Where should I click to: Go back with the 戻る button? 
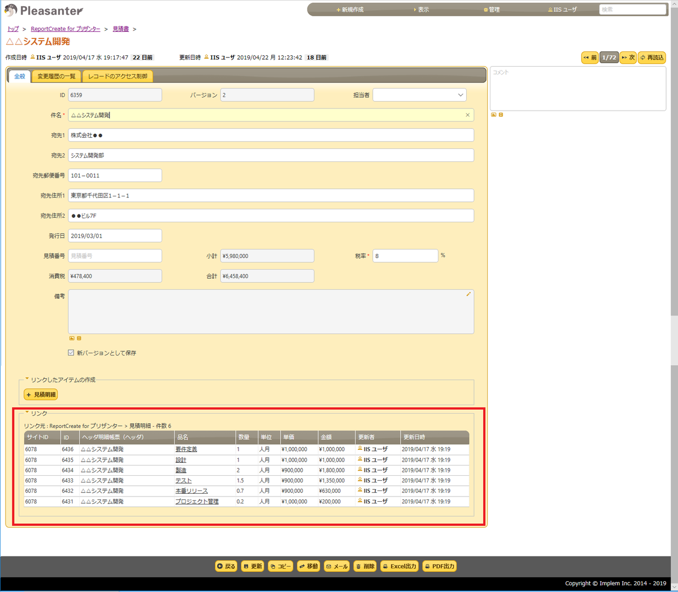227,566
